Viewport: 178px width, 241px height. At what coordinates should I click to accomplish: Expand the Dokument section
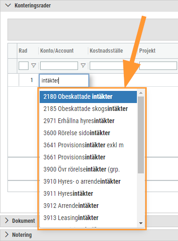coord(7,220)
